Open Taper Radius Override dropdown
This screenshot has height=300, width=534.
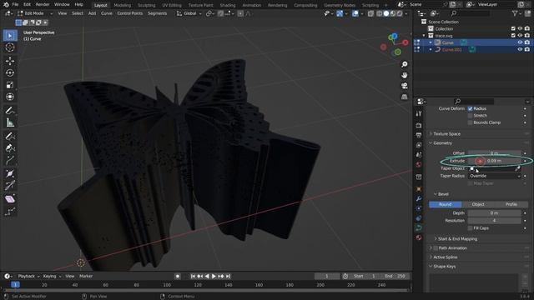pyautogui.click(x=495, y=176)
